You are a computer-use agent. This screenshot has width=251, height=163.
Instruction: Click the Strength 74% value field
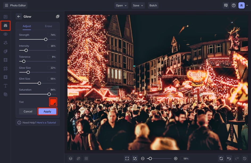click(52, 35)
